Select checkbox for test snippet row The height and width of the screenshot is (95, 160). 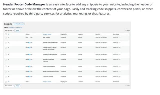point(6,37)
